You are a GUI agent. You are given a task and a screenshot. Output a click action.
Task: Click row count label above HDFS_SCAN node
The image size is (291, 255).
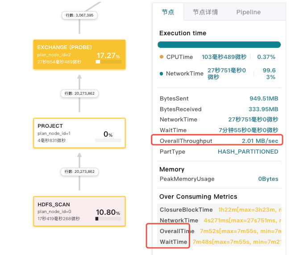pos(79,172)
